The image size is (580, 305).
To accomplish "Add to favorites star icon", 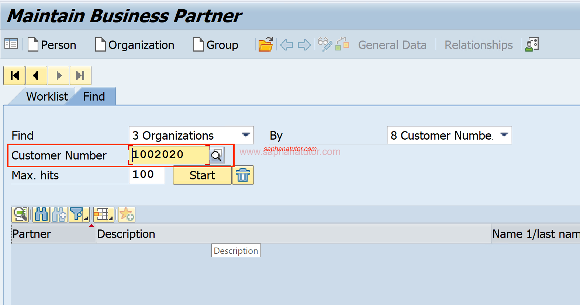I will pyautogui.click(x=127, y=214).
